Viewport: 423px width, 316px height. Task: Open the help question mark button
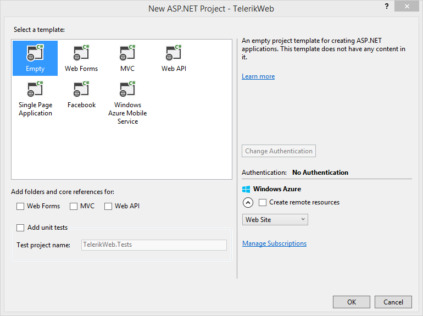[387, 7]
